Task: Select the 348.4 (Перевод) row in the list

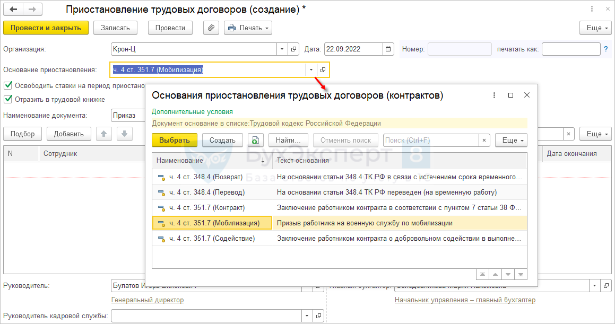Action: (x=212, y=192)
